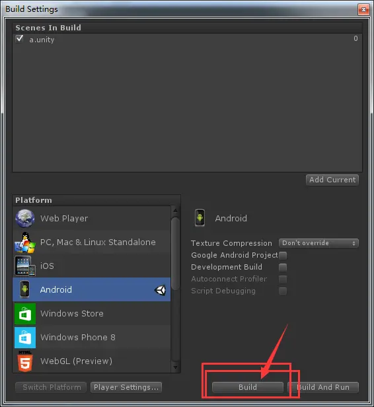374x407 pixels.
Task: Click the Web Player globe icon
Action: click(24, 218)
